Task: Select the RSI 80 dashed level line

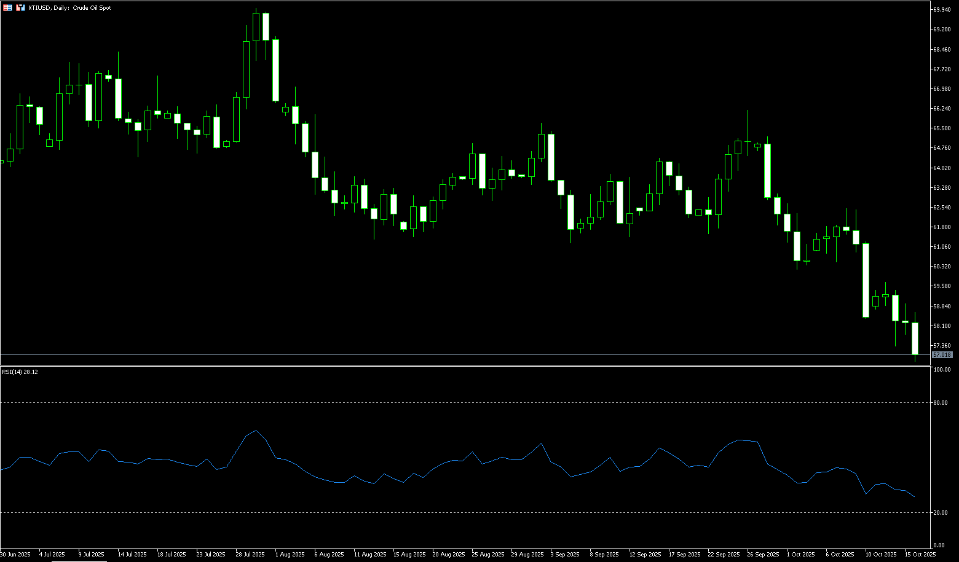Action: pos(467,403)
